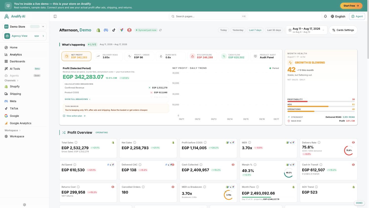Viewport: 369px width, 208px height.
Task: Click the Agent button in top bar
Action: point(357,16)
